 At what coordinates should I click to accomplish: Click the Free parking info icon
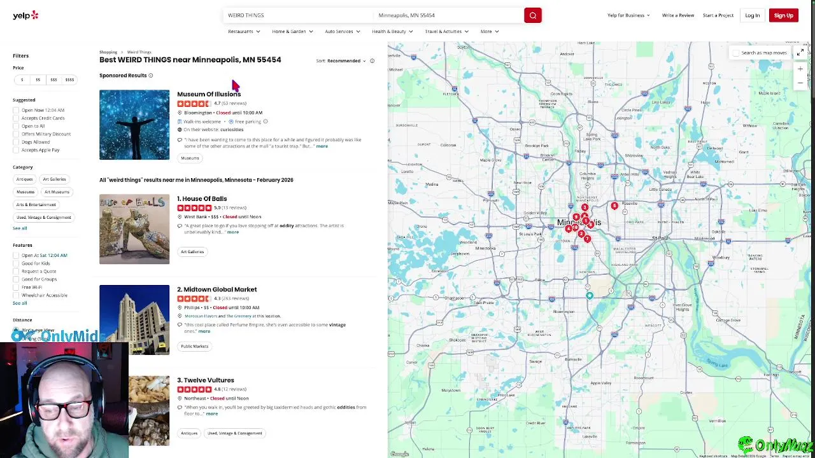pos(266,121)
